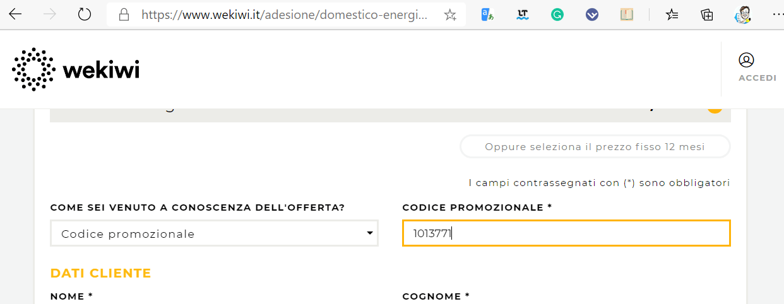Expand the 'Come sei venuto a conoscenza' dropdown

(x=214, y=233)
